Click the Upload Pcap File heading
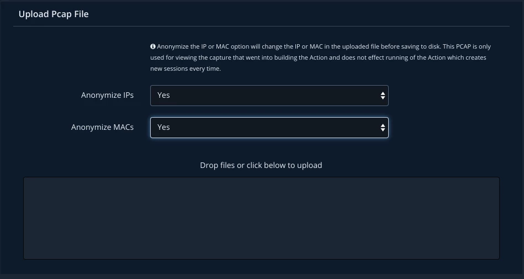524x279 pixels. click(54, 14)
